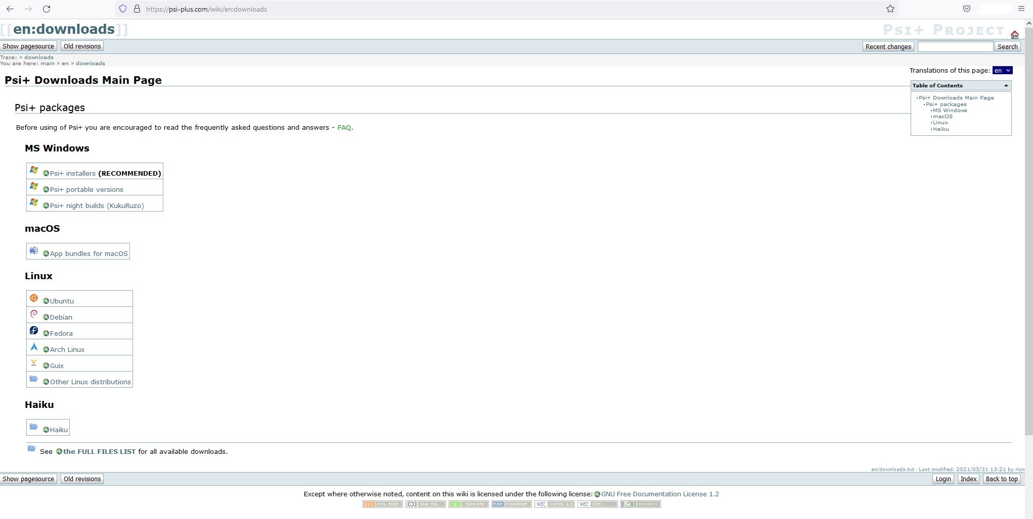
Task: Click the Arch Linux logo icon
Action: (x=34, y=347)
